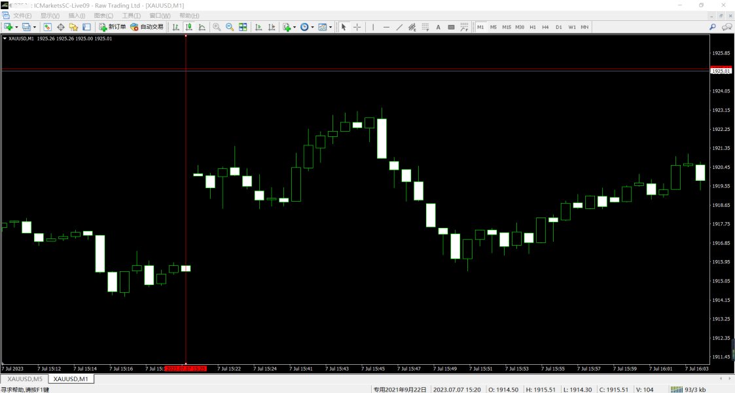Switch to W1 timeframe

(572, 28)
